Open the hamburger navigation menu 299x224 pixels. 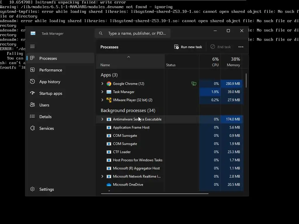[32, 46]
